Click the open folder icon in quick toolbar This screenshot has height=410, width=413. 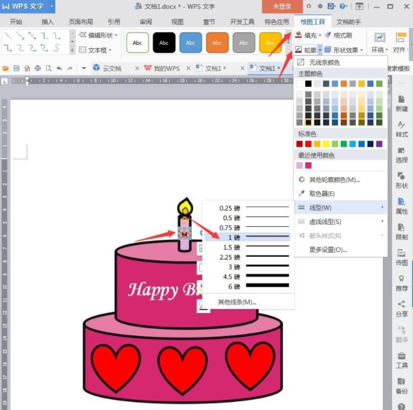tap(5, 69)
